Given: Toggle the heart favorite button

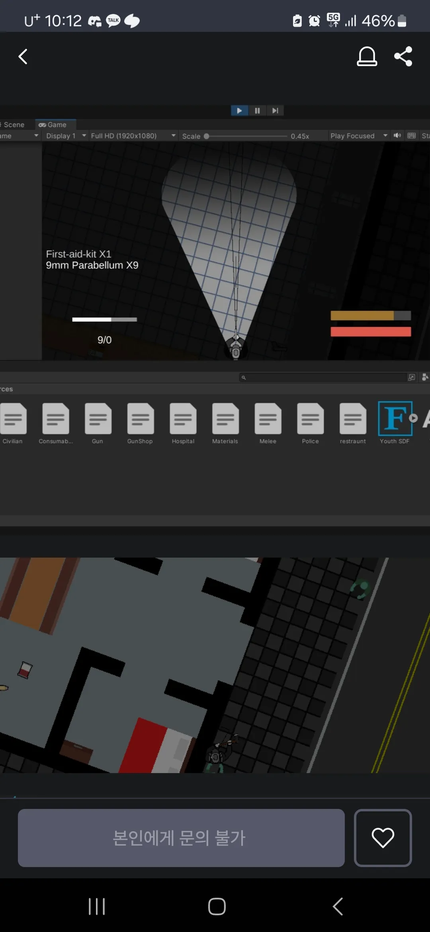Looking at the screenshot, I should (x=383, y=838).
